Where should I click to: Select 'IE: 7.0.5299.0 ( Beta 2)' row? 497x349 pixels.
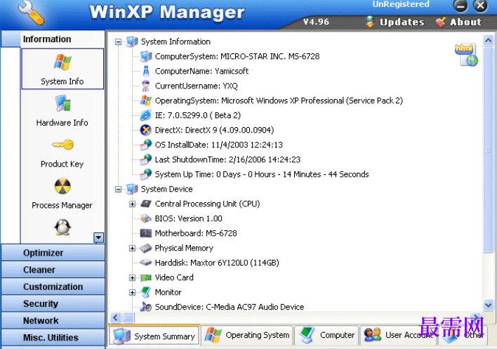coord(198,115)
